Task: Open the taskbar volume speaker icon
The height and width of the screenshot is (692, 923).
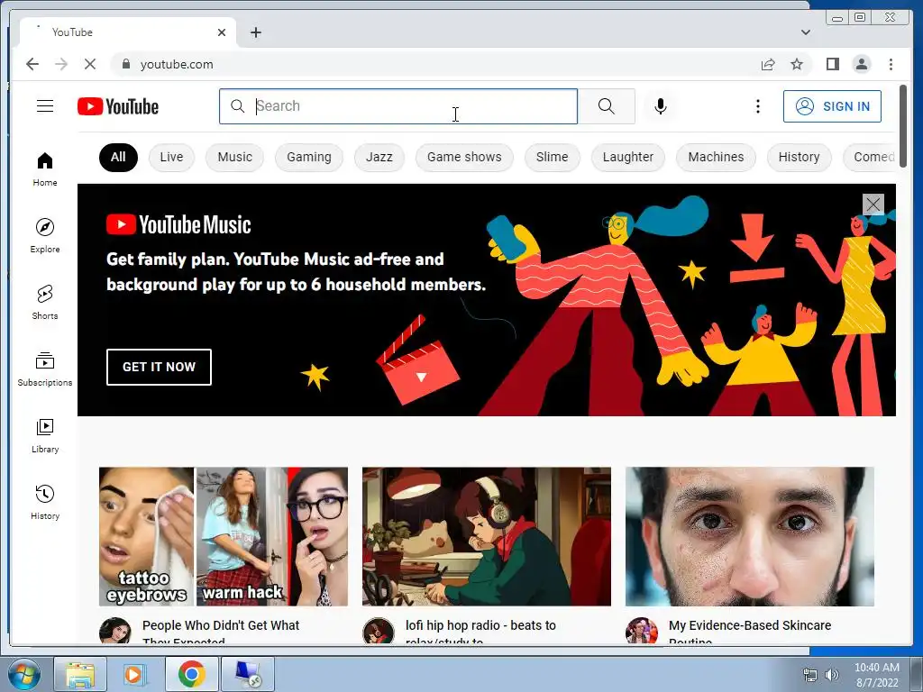Action: (x=831, y=675)
